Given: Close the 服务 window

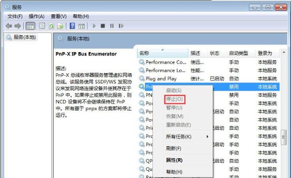Looking at the screenshot, I should pyautogui.click(x=281, y=7).
